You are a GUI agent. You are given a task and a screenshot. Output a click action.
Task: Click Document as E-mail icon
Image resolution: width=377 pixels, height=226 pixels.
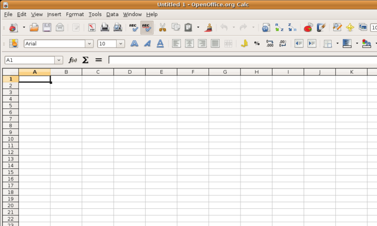point(60,27)
